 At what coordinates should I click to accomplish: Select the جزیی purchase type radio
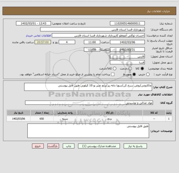(148, 75)
